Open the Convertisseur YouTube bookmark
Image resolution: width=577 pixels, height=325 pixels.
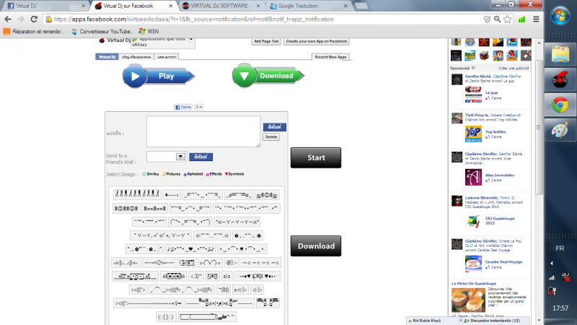coord(102,32)
